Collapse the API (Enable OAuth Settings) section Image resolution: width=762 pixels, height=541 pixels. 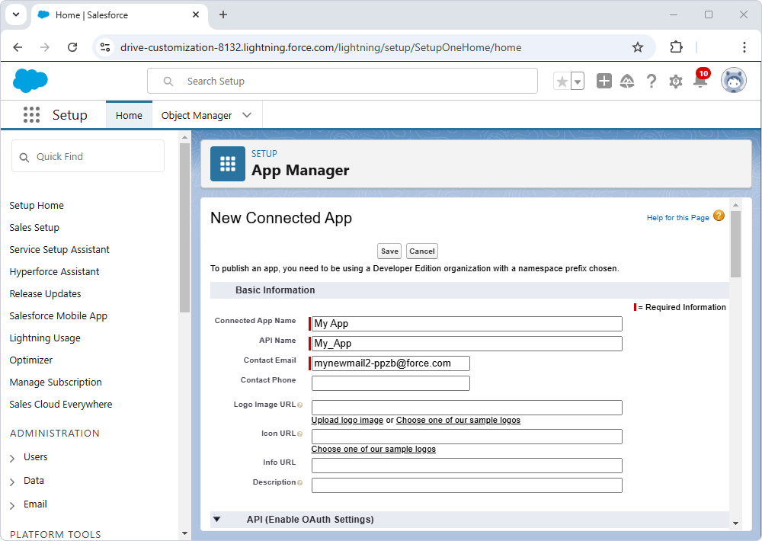[x=217, y=519]
